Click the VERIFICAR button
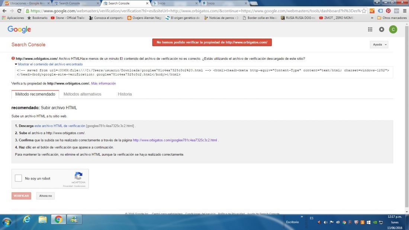The height and width of the screenshot is (230, 409). [x=21, y=195]
